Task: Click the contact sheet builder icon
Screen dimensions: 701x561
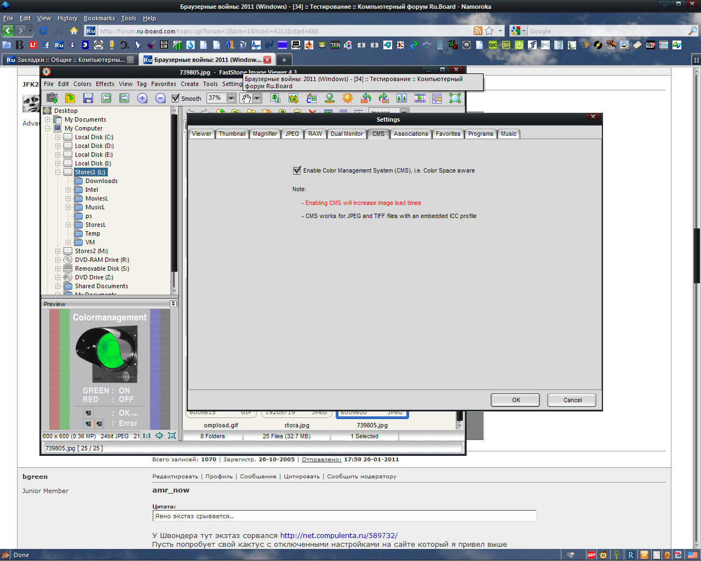Action: pos(437,98)
